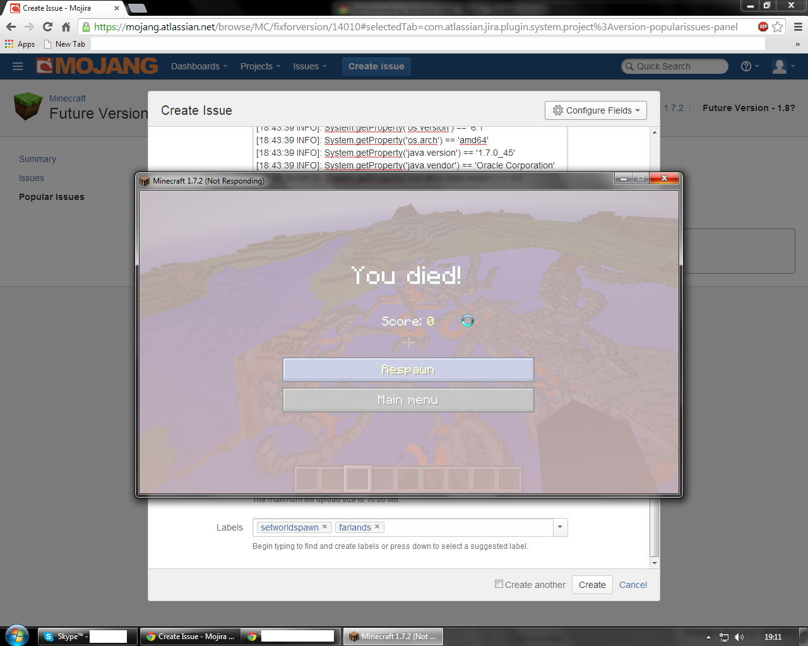Click the dialog scrollbar down arrow

coord(655,563)
